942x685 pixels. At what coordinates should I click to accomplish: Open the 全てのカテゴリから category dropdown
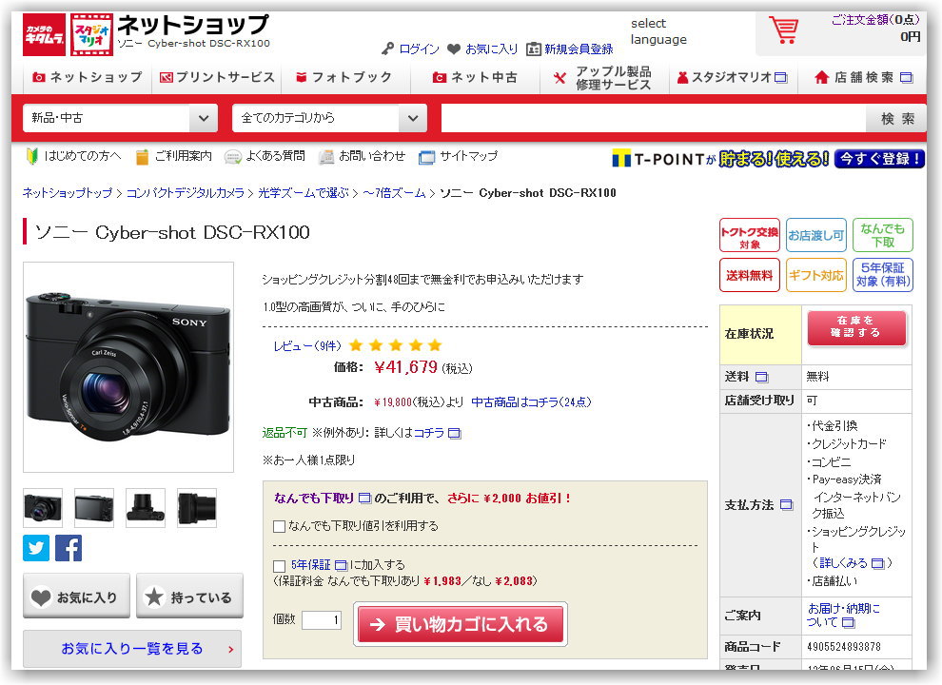pyautogui.click(x=329, y=118)
